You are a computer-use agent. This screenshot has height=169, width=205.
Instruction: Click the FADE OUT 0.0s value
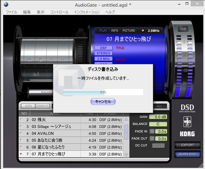coord(161,138)
